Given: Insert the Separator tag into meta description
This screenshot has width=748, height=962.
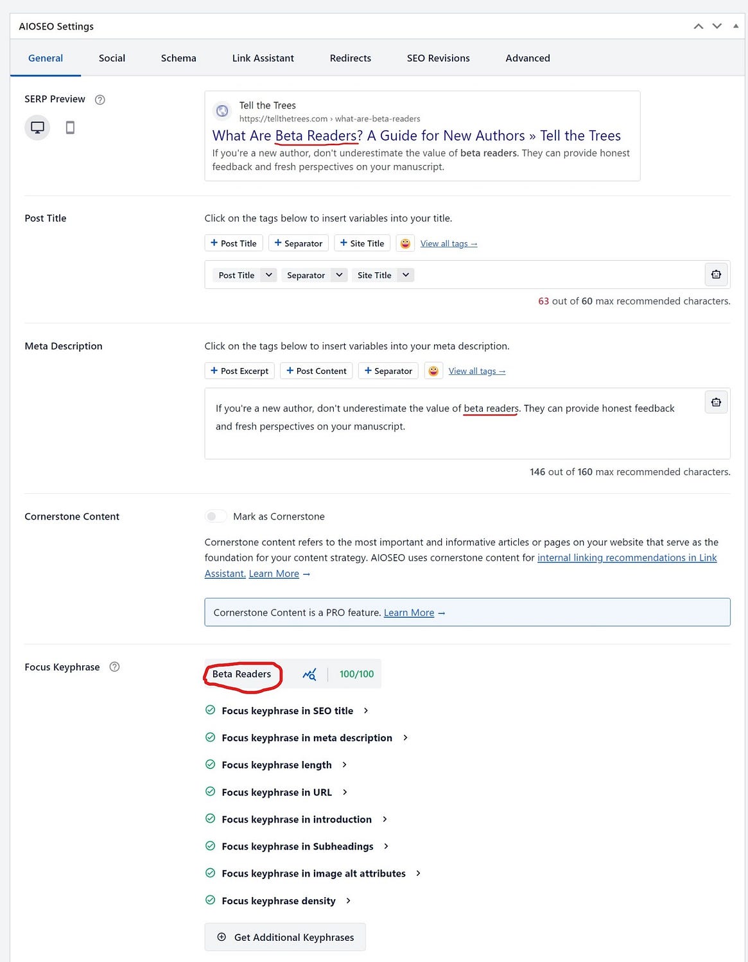Looking at the screenshot, I should (x=388, y=371).
